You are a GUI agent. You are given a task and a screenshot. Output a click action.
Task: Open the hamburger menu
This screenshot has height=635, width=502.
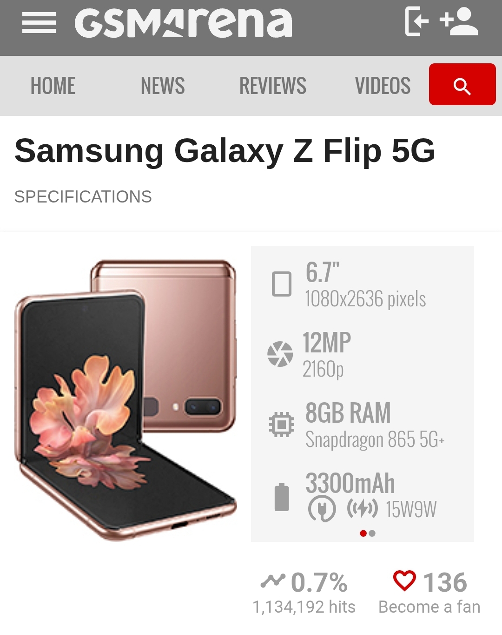(39, 23)
